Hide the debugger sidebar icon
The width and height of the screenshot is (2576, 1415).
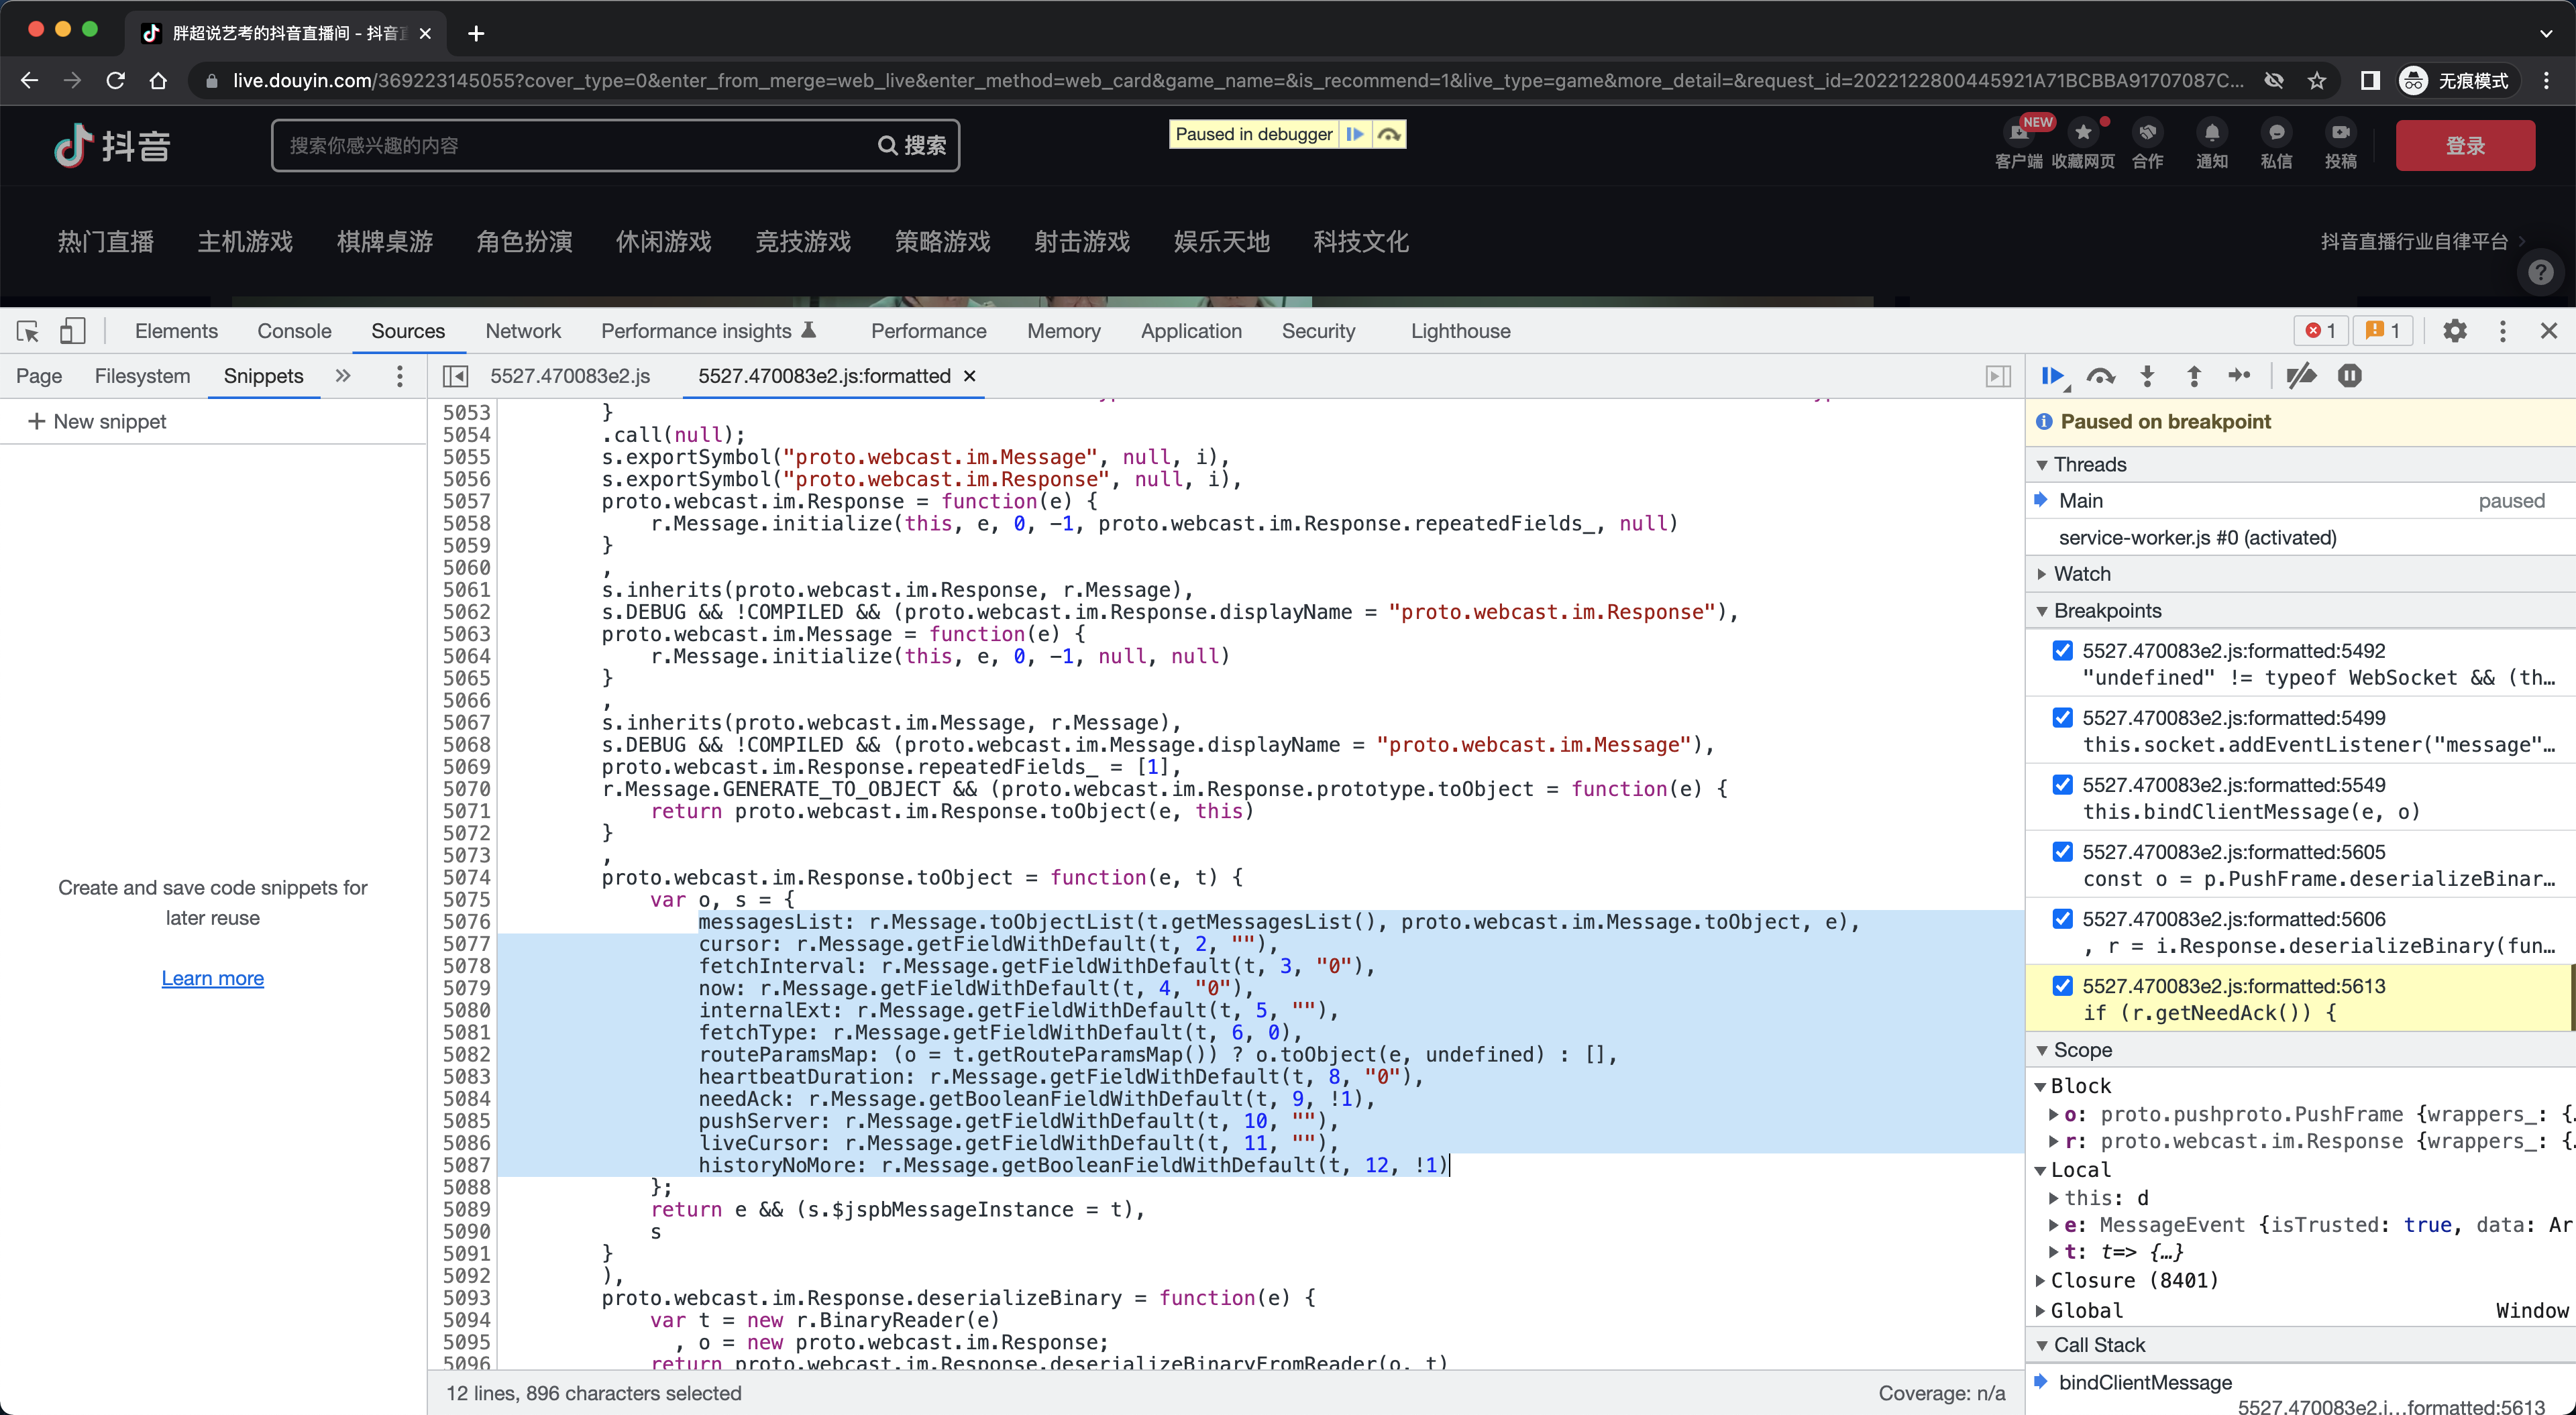(1998, 376)
